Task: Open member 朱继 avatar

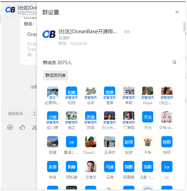Action: pos(53,167)
